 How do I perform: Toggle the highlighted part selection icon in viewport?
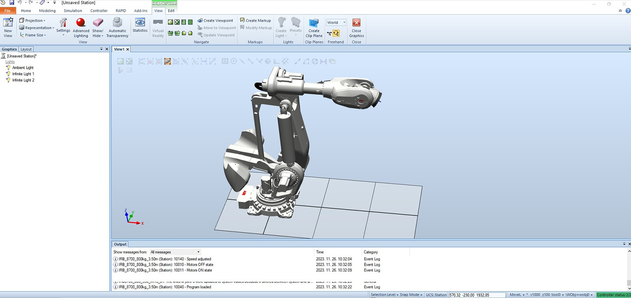(167, 61)
